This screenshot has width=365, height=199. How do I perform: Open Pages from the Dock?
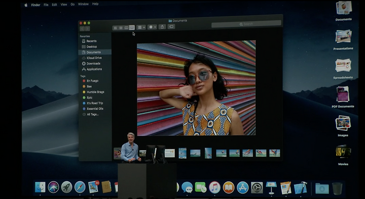285,187
